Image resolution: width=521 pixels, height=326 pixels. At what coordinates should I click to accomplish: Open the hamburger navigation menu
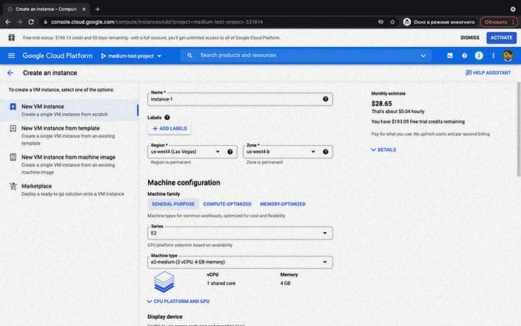tap(11, 56)
